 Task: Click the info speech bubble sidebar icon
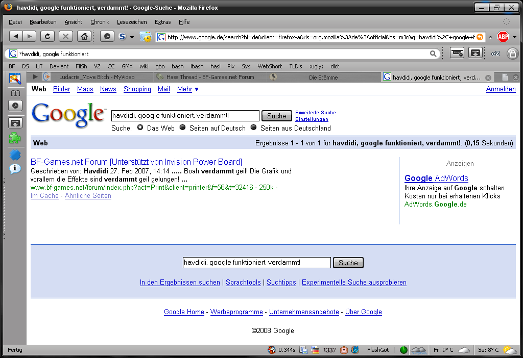coord(15,169)
